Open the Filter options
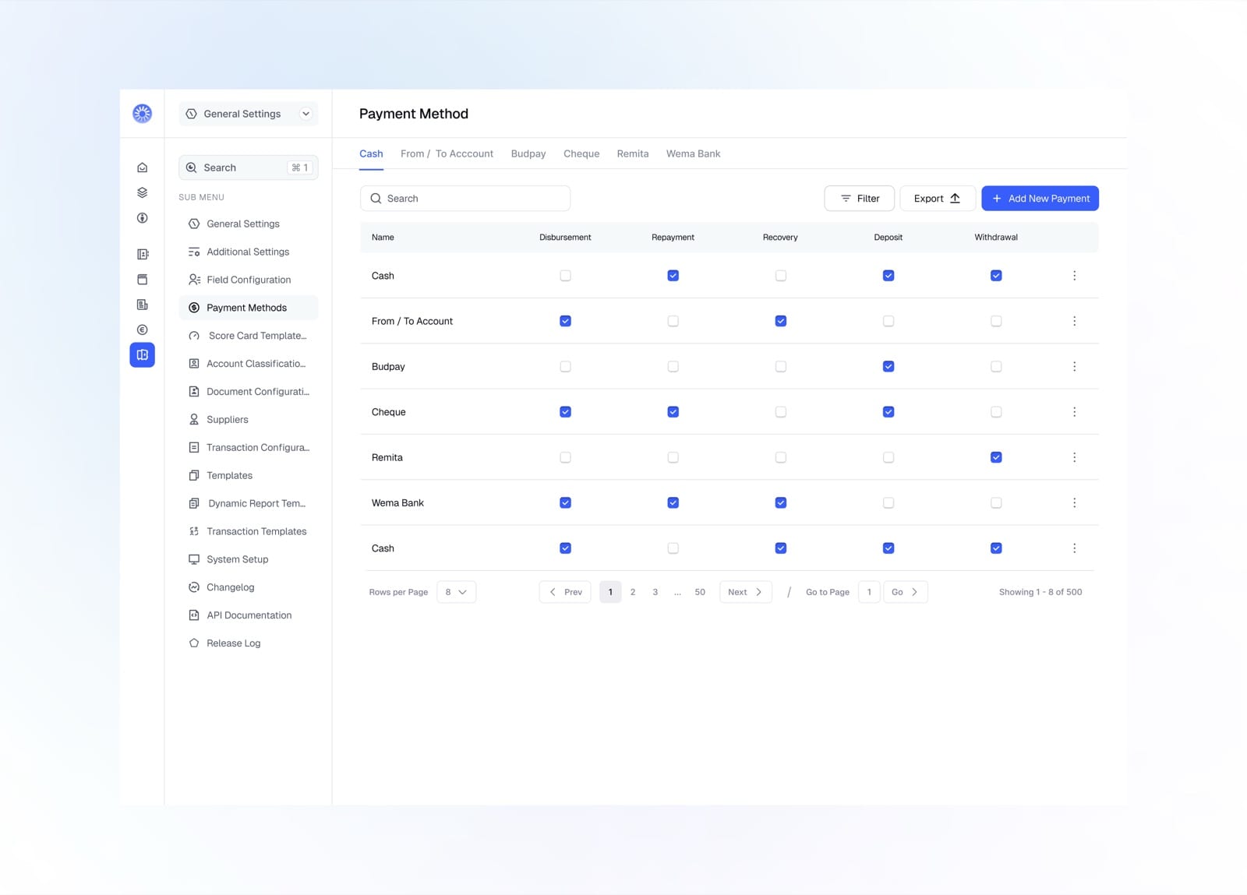The width and height of the screenshot is (1247, 895). click(x=859, y=199)
